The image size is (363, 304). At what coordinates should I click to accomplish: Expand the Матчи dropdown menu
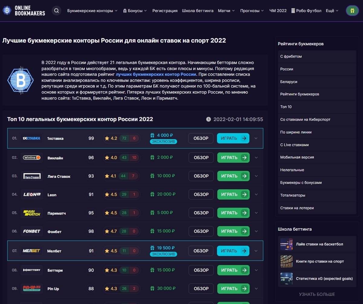tap(226, 11)
